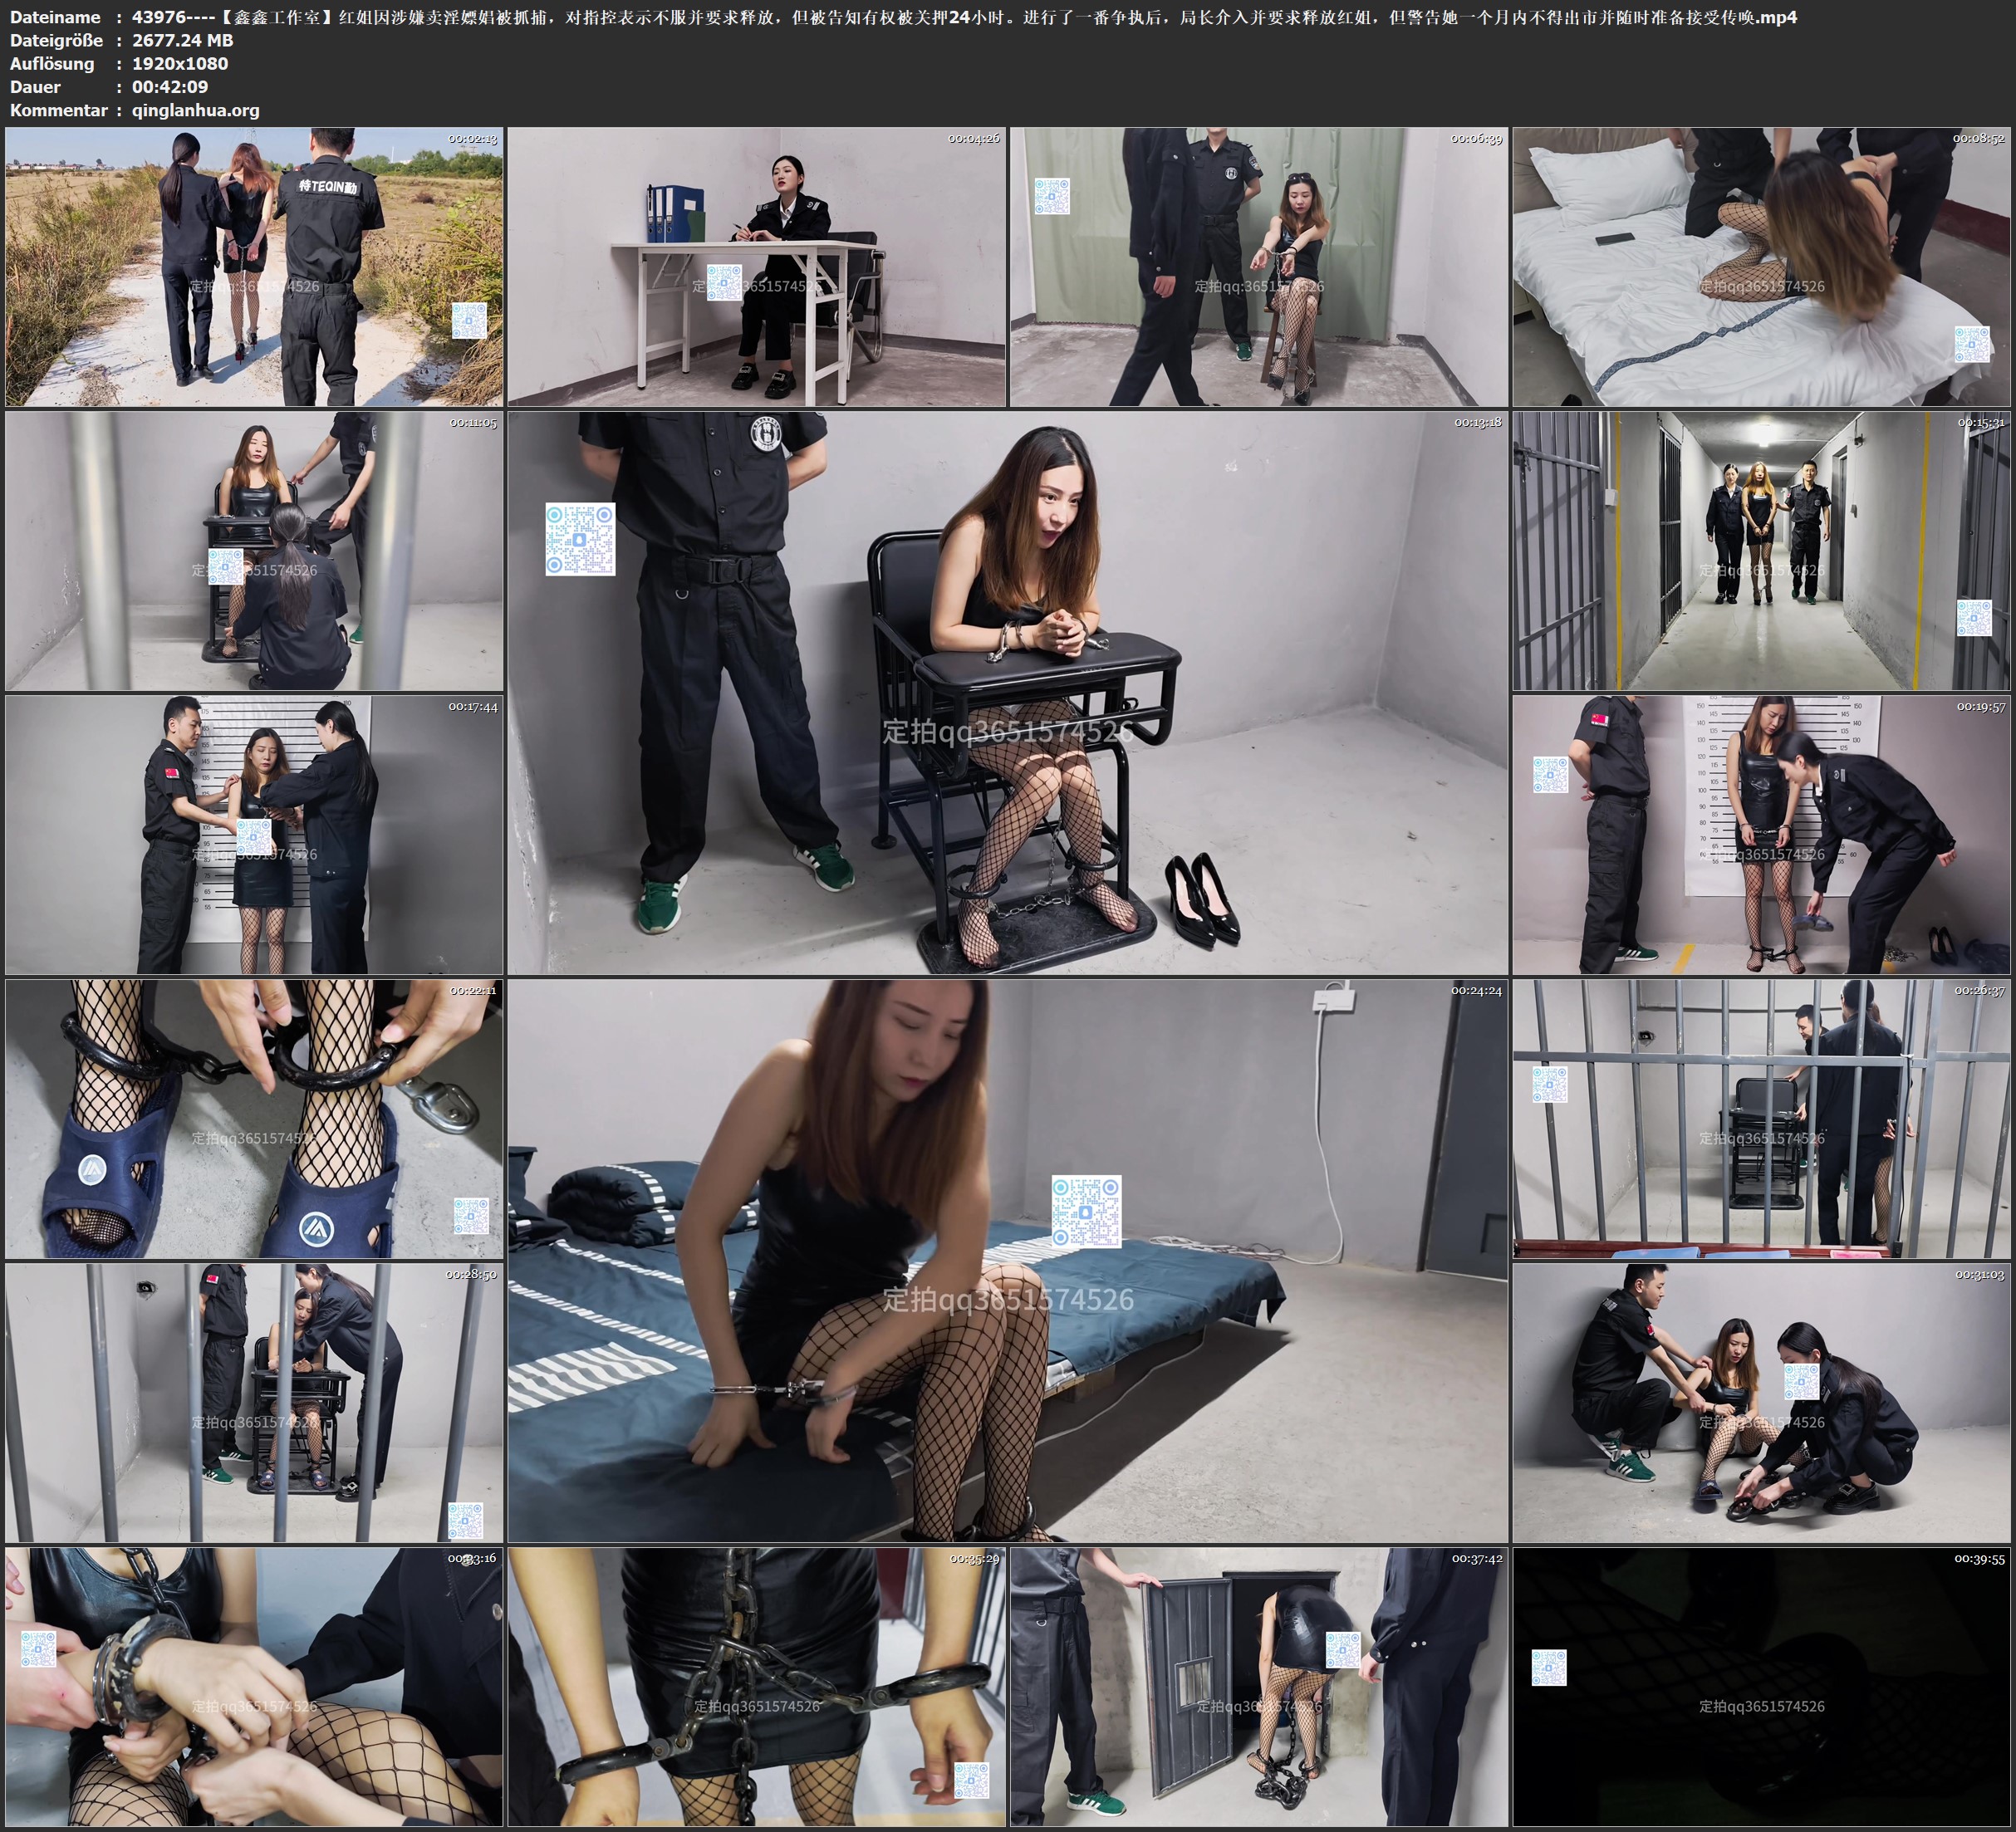Select the corridor thumbnail at 00:15:31
Screen dimensions: 2016x1832
pyautogui.click(x=1761, y=550)
